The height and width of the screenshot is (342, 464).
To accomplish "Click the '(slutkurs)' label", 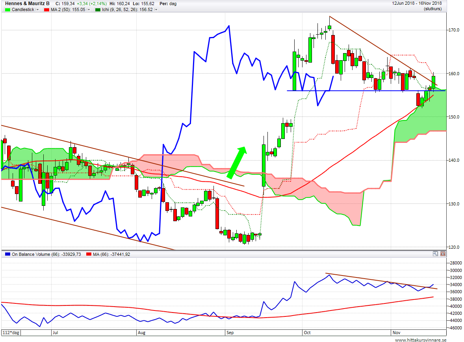I will (x=432, y=9).
